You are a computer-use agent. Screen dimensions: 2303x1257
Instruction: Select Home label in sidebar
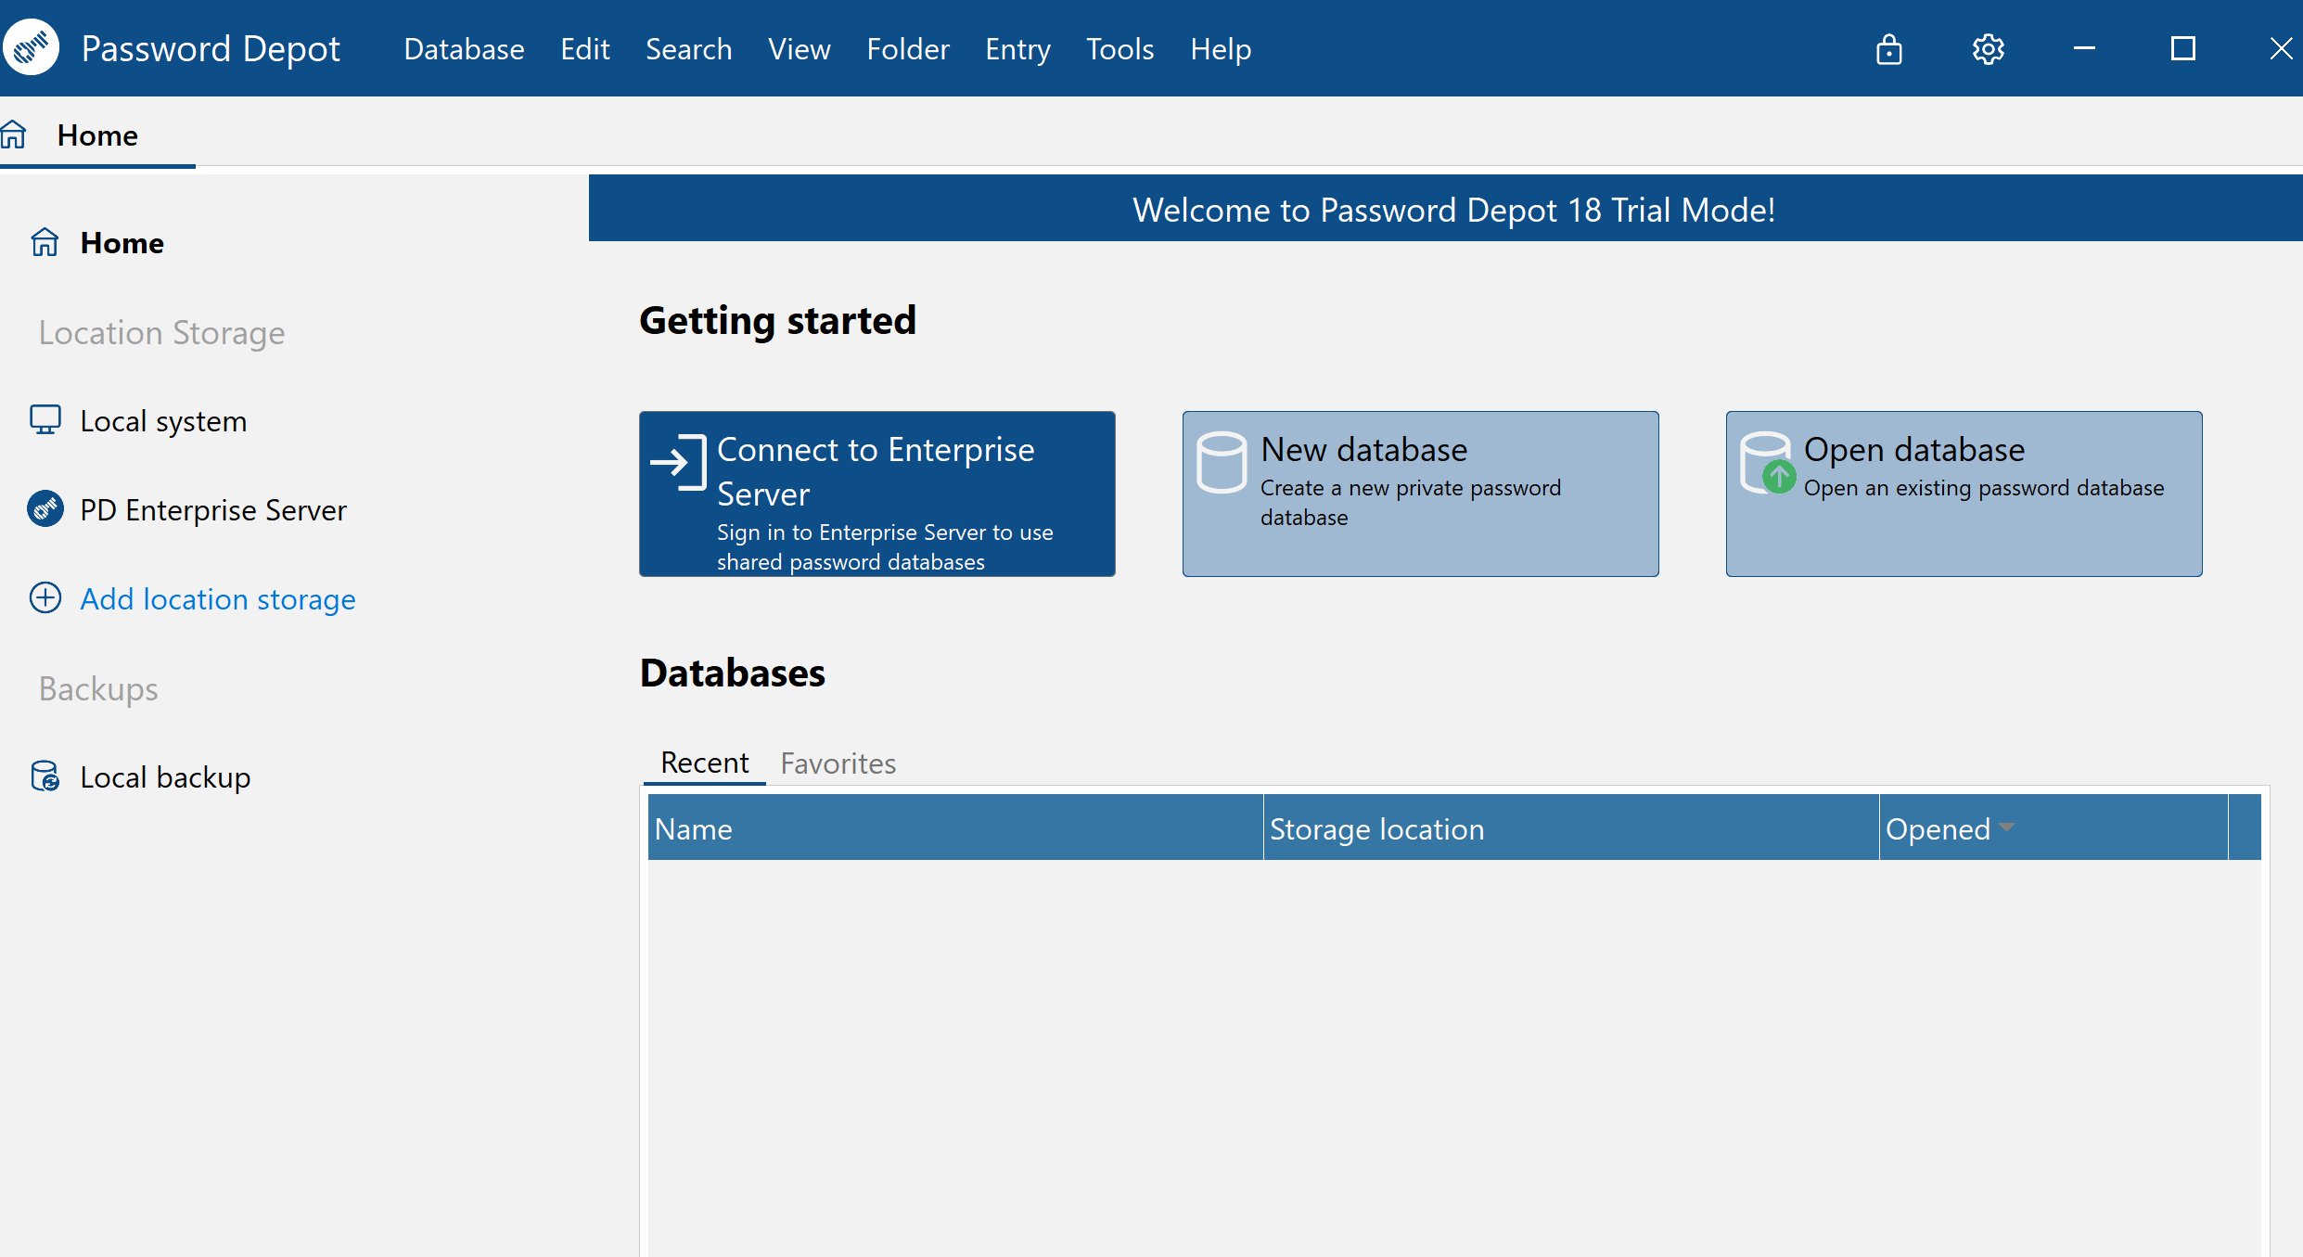(x=122, y=242)
